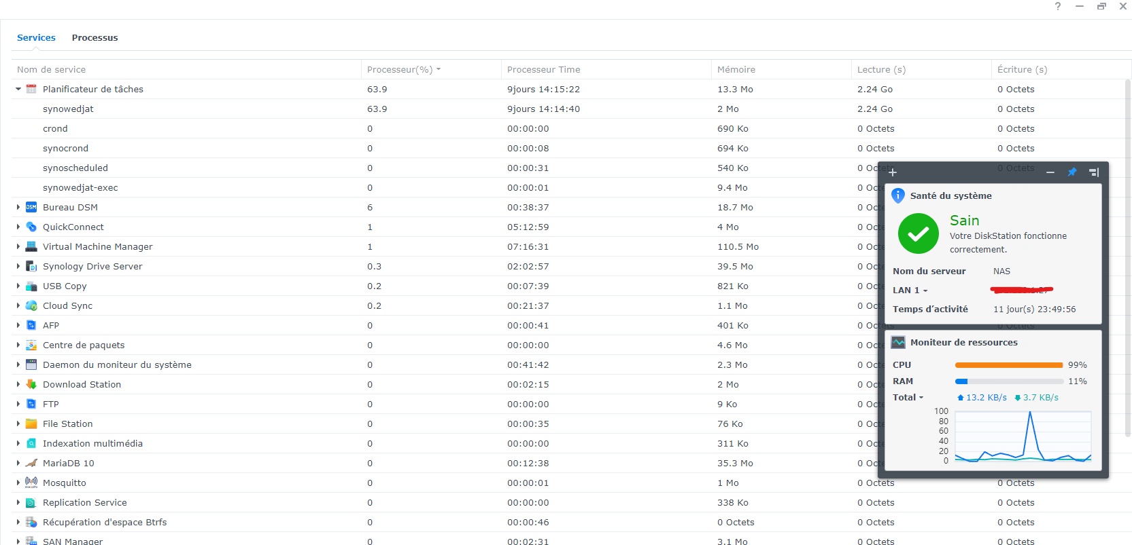This screenshot has width=1132, height=545.
Task: Open the LAN 1 dropdown
Action: tap(910, 290)
